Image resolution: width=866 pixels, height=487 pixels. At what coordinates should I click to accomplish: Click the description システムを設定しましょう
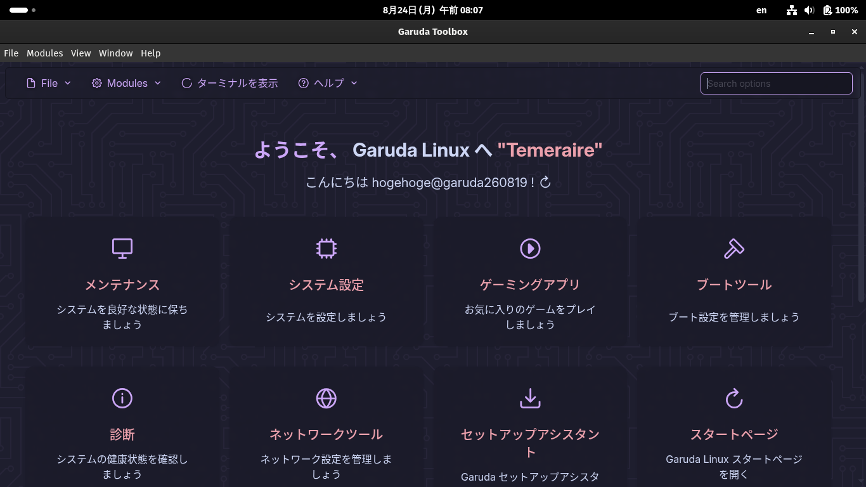click(x=326, y=317)
